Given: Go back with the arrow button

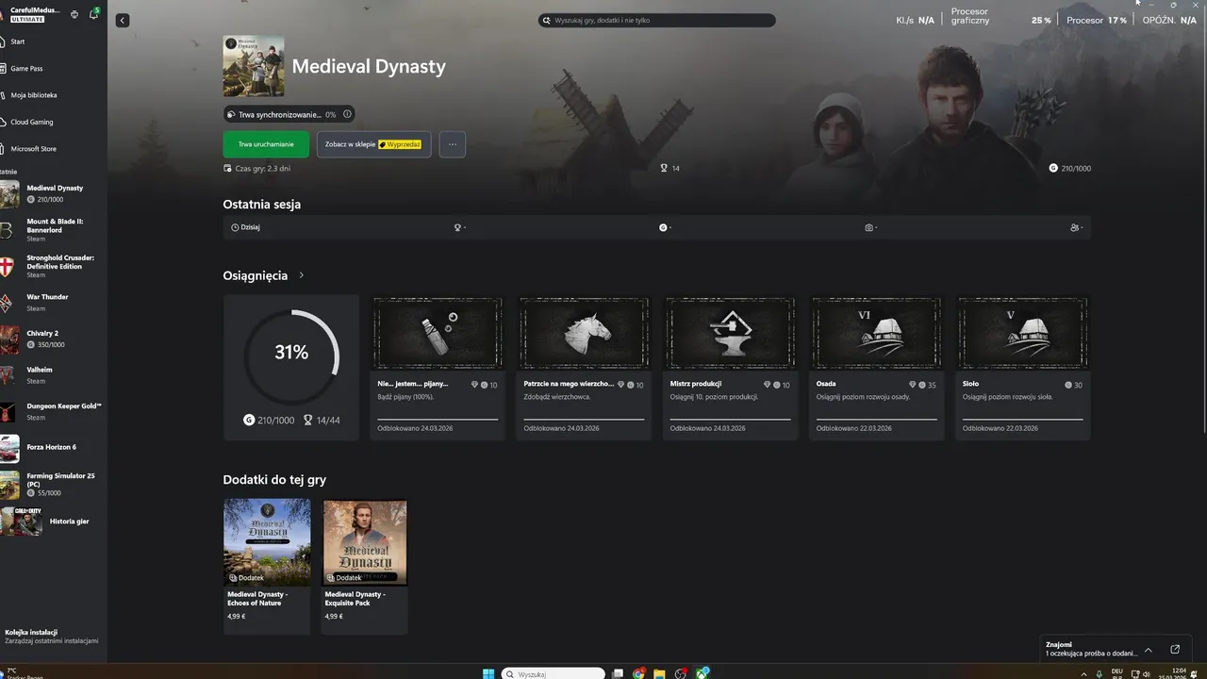Looking at the screenshot, I should (123, 20).
